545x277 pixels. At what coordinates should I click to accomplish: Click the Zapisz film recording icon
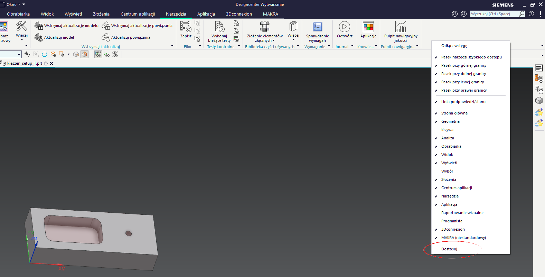coord(186,27)
